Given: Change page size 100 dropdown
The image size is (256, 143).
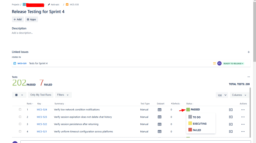Looking at the screenshot, I should (x=222, y=95).
